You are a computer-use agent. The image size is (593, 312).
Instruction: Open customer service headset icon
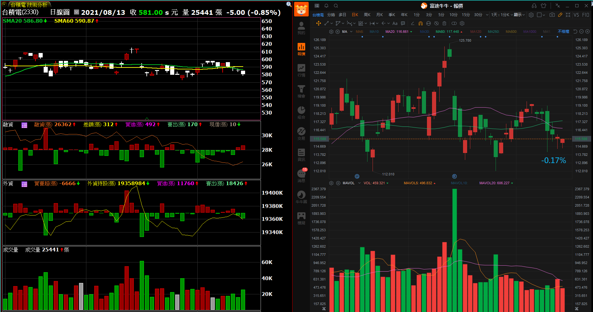point(534,6)
